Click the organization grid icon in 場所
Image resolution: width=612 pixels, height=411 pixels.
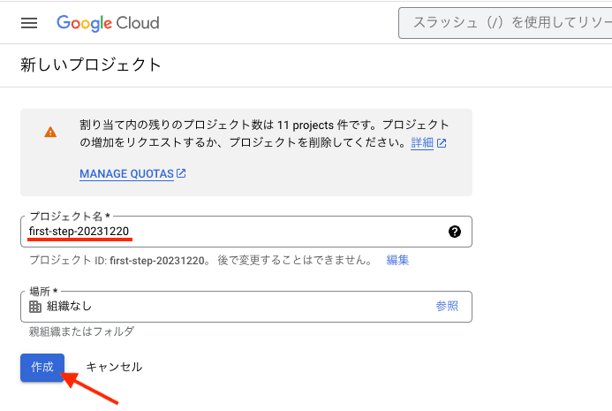pos(35,307)
